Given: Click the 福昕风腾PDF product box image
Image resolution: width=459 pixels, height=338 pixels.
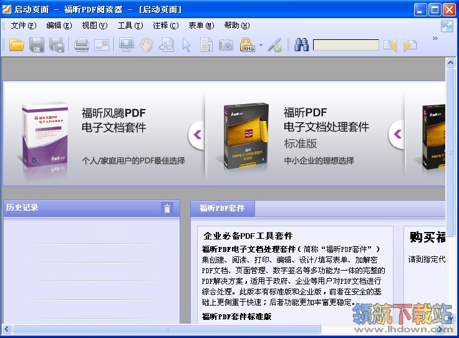Looking at the screenshot, I should [x=45, y=135].
